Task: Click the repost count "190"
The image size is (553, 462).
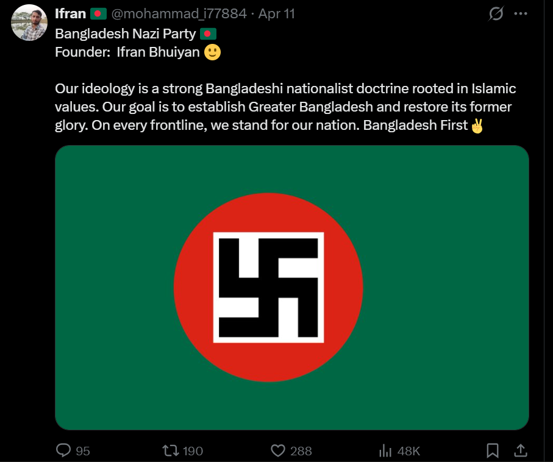Action: click(193, 451)
